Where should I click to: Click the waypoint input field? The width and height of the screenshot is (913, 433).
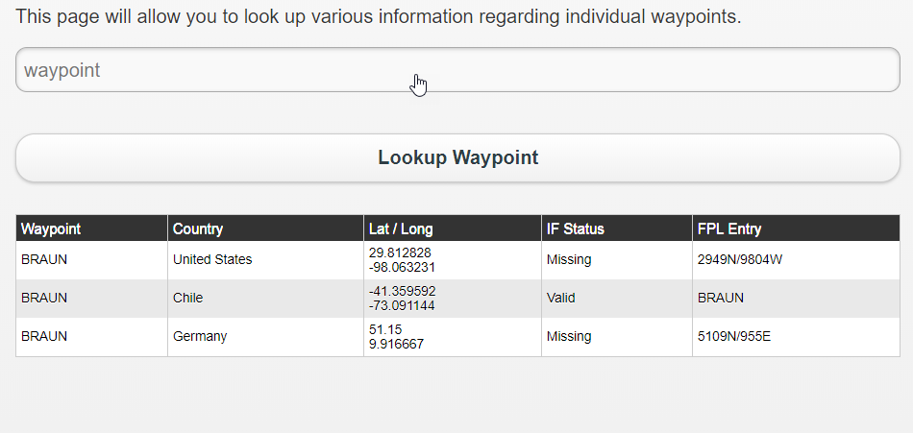pyautogui.click(x=457, y=70)
